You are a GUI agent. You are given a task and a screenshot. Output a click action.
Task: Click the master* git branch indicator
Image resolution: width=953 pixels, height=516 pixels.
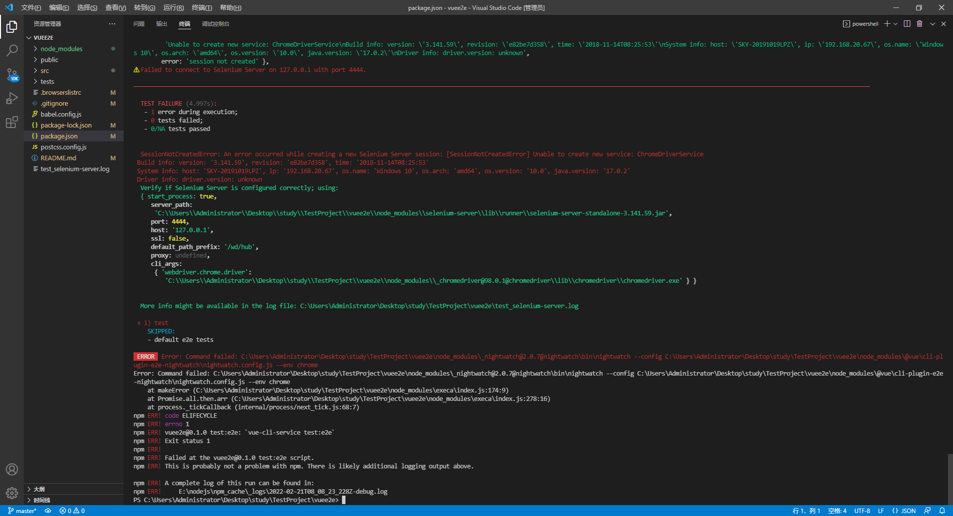pyautogui.click(x=22, y=511)
